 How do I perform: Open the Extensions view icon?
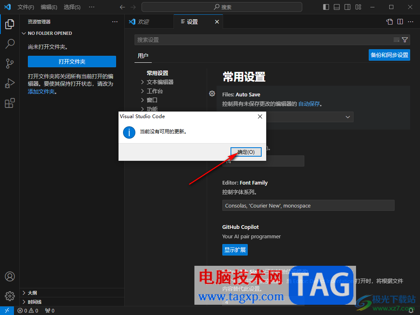pos(10,103)
